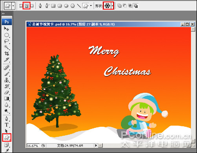The image size is (197, 153).
Task: Click the snowflake shape thumbnail
Action: pos(108,6)
